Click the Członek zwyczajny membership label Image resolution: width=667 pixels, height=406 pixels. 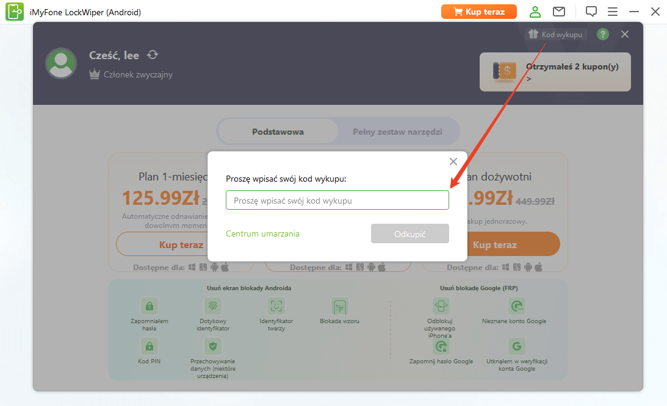tap(139, 75)
